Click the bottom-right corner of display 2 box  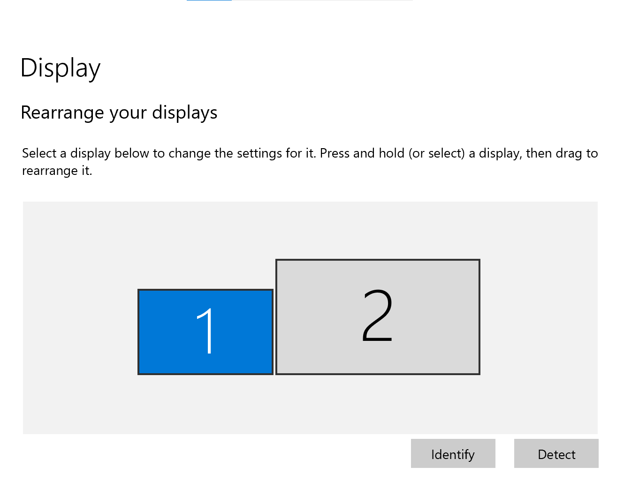[479, 374]
